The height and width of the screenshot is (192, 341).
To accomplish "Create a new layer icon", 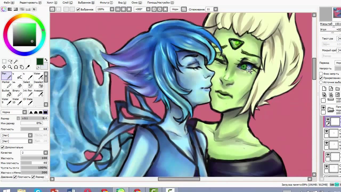I will [324, 89].
